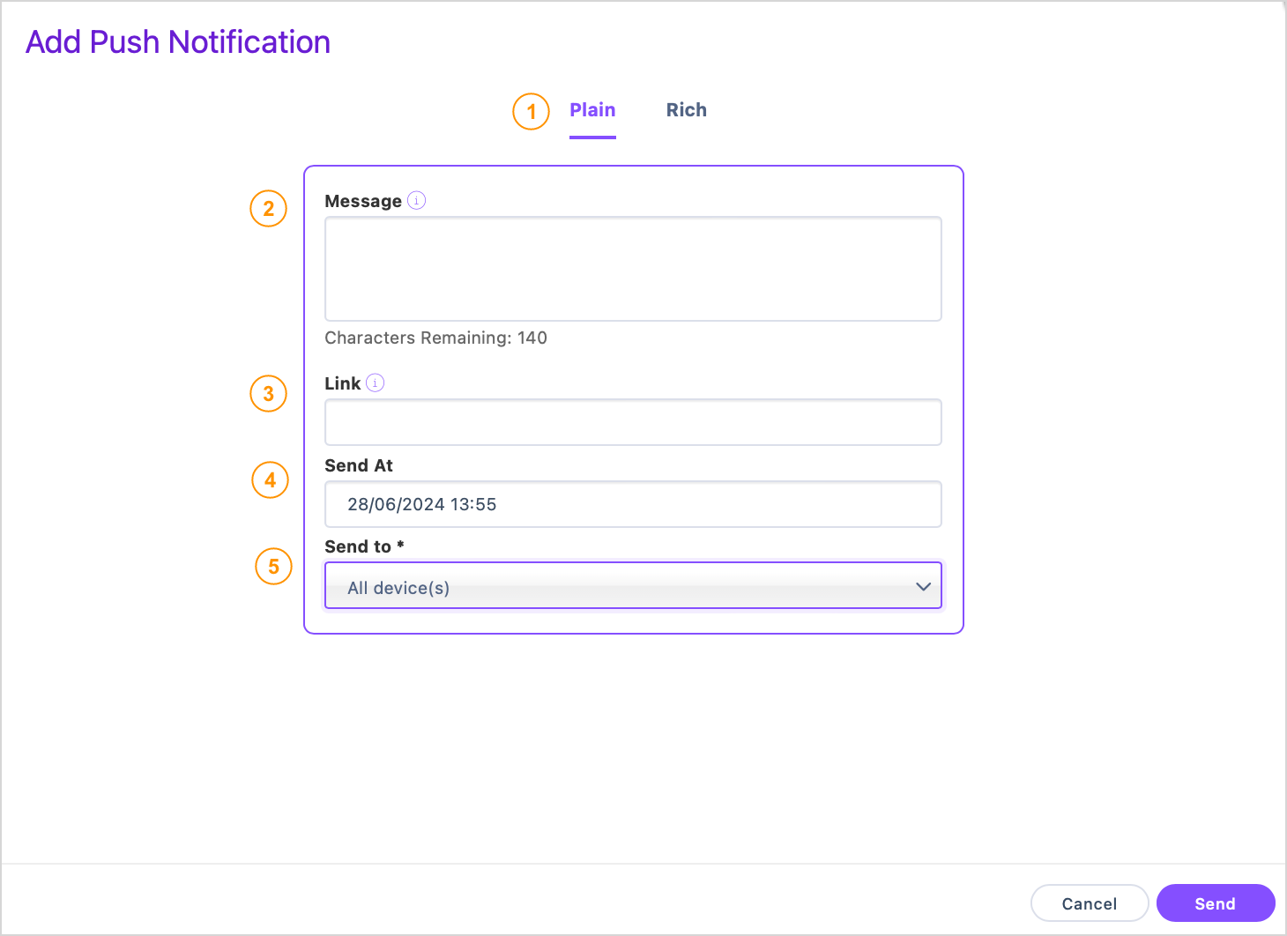Click the orange circled number 2 marker
The height and width of the screenshot is (936, 1287).
pyautogui.click(x=269, y=209)
